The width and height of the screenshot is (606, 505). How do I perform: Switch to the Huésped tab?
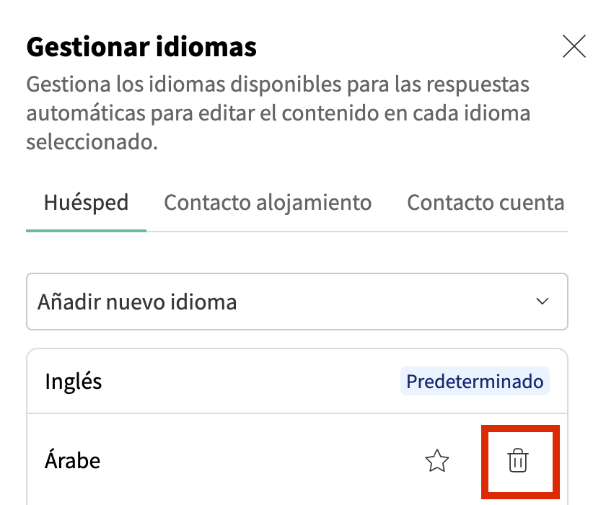(x=86, y=202)
